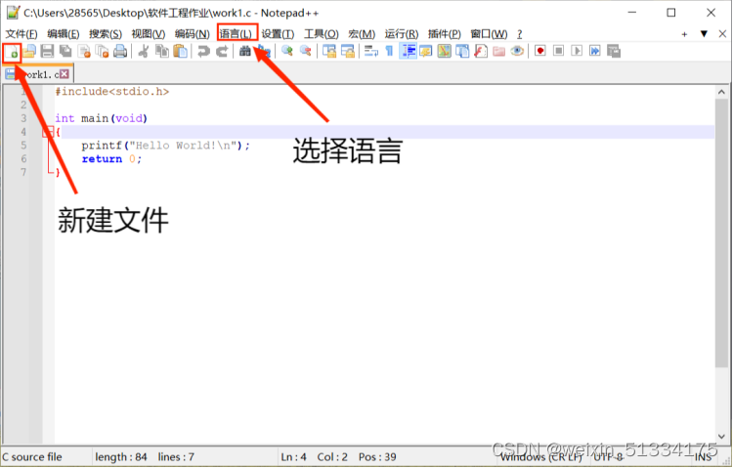Click the Save recorded macro icon
Viewport: 733px width, 468px height.
point(614,51)
